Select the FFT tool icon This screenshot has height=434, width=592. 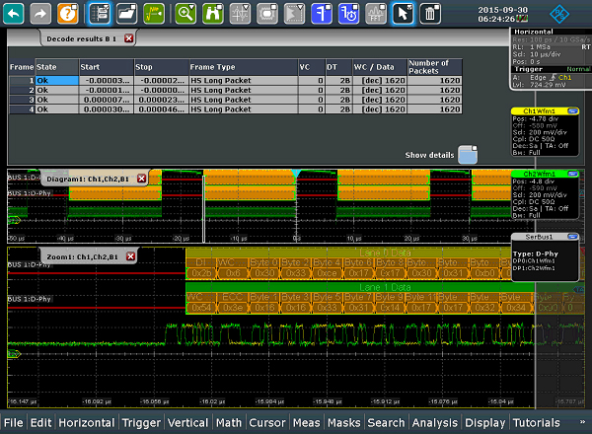click(376, 14)
